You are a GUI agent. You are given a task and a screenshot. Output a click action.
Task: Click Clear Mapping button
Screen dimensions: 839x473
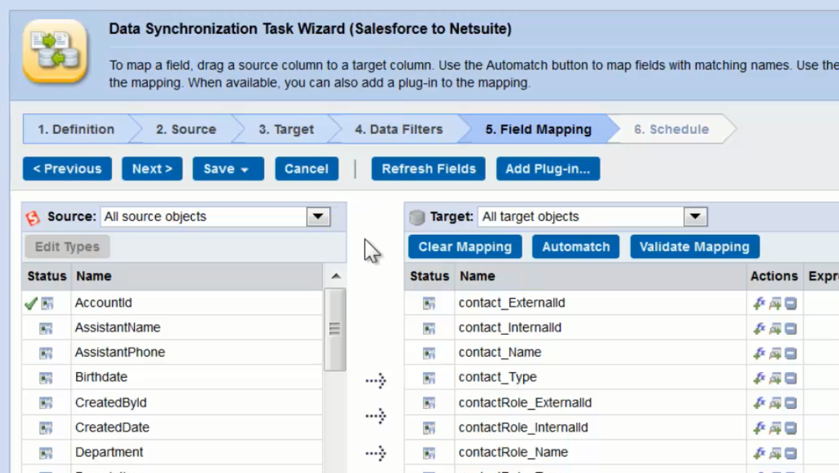coord(465,247)
